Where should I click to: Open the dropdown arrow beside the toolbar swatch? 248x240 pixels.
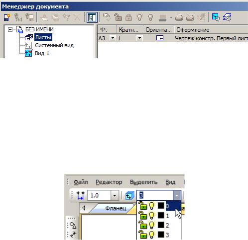(171, 17)
